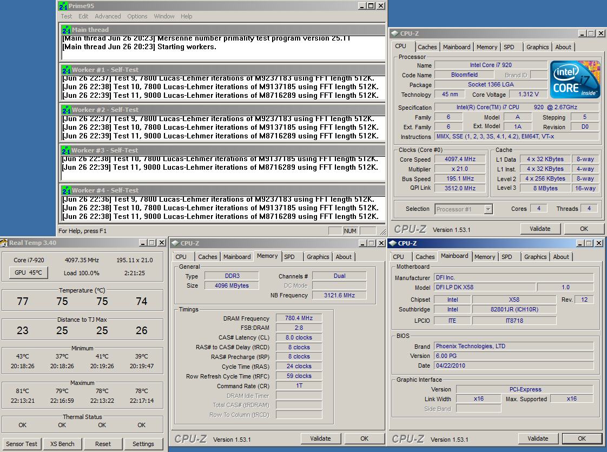Click the CPU-Z Mainboard window title icon
The width and height of the screenshot is (607, 452).
click(393, 243)
